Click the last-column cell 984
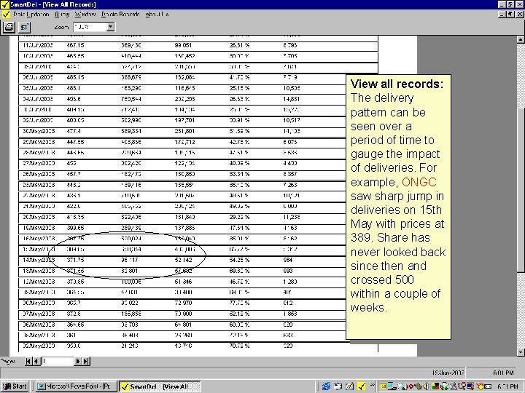Image resolution: width=525 pixels, height=393 pixels. coord(287,260)
